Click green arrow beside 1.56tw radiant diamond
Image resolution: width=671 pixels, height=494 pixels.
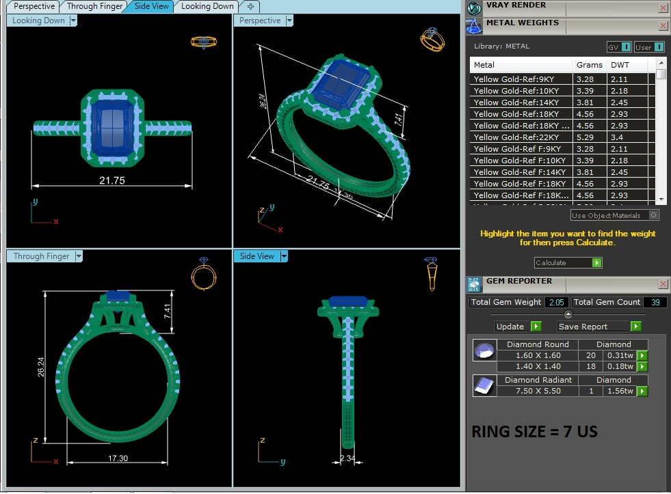[x=642, y=392]
